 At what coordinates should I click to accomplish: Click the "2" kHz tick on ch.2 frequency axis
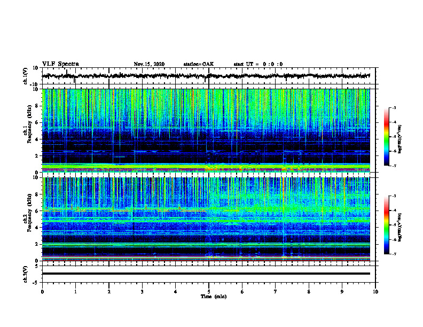click(x=37, y=244)
